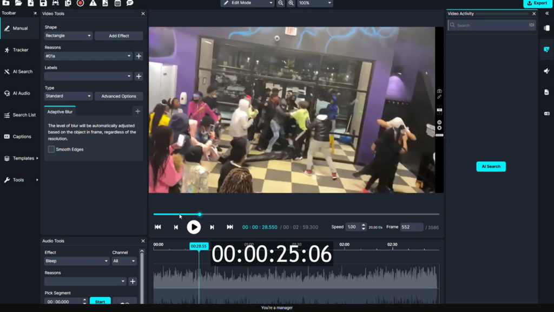Click the Export button

pos(537,3)
